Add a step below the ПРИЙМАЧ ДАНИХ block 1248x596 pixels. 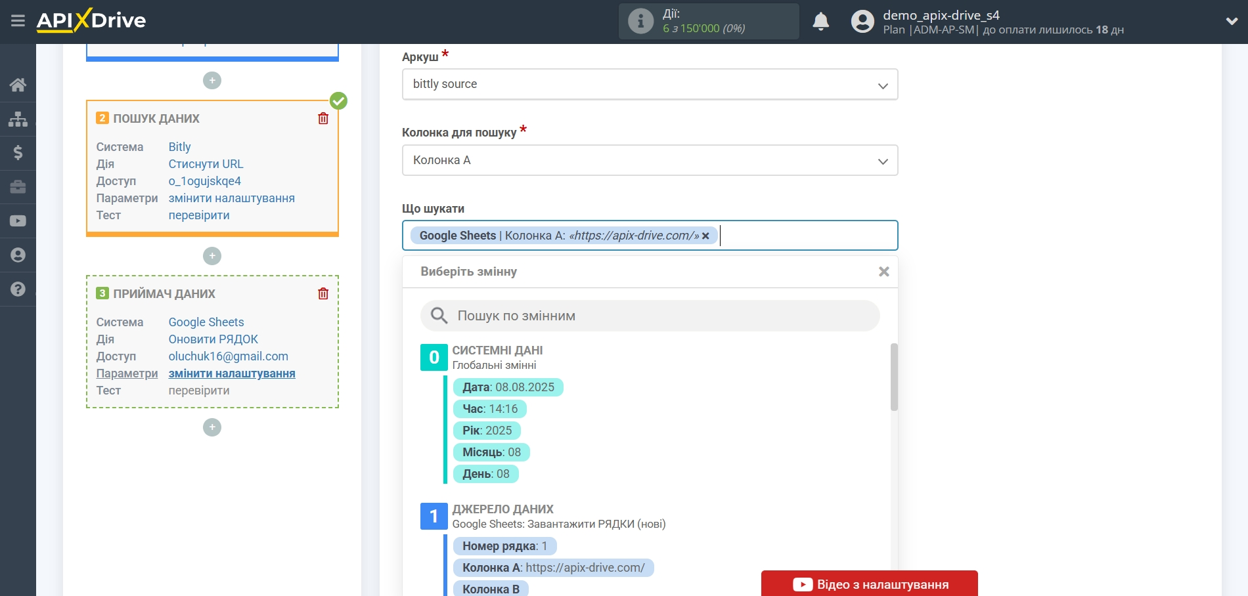click(212, 427)
